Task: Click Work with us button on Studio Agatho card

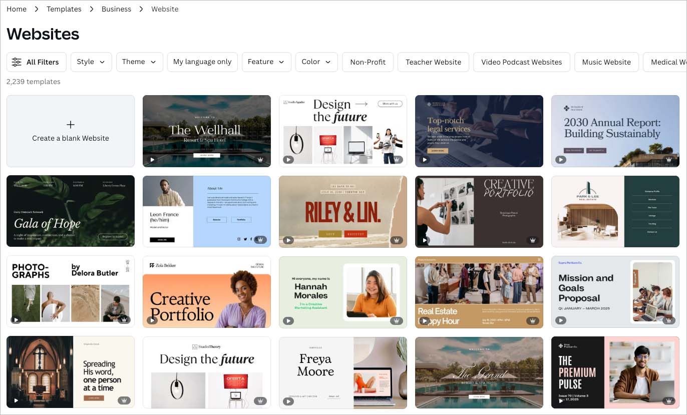Action: 390,104
